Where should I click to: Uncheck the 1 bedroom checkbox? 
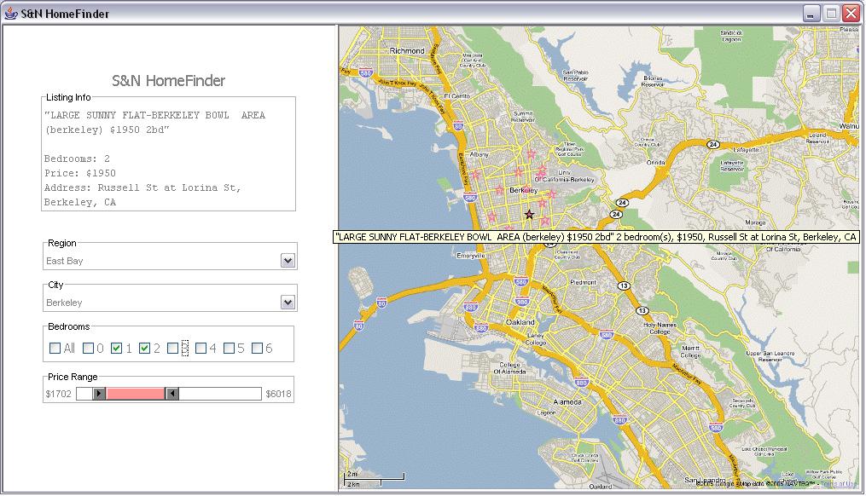pos(116,349)
